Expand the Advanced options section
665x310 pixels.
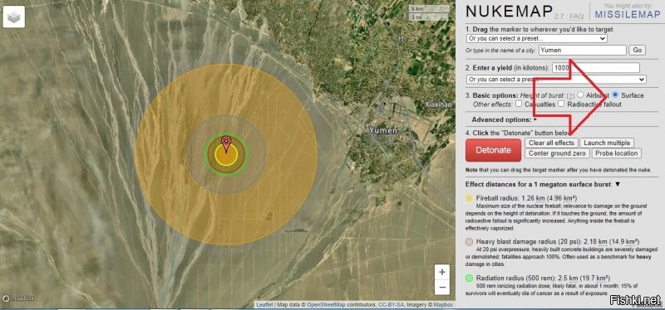click(x=505, y=119)
